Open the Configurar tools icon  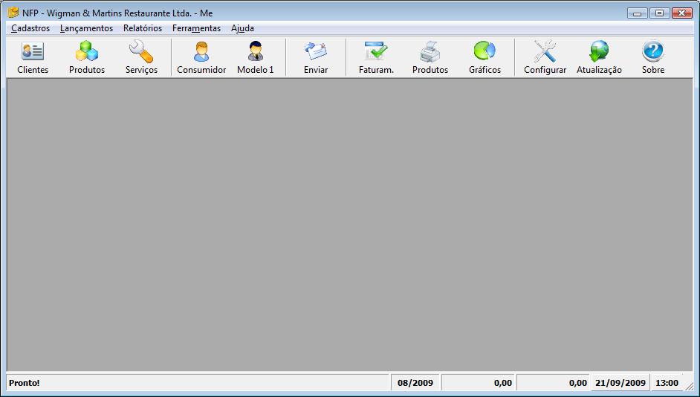[545, 51]
